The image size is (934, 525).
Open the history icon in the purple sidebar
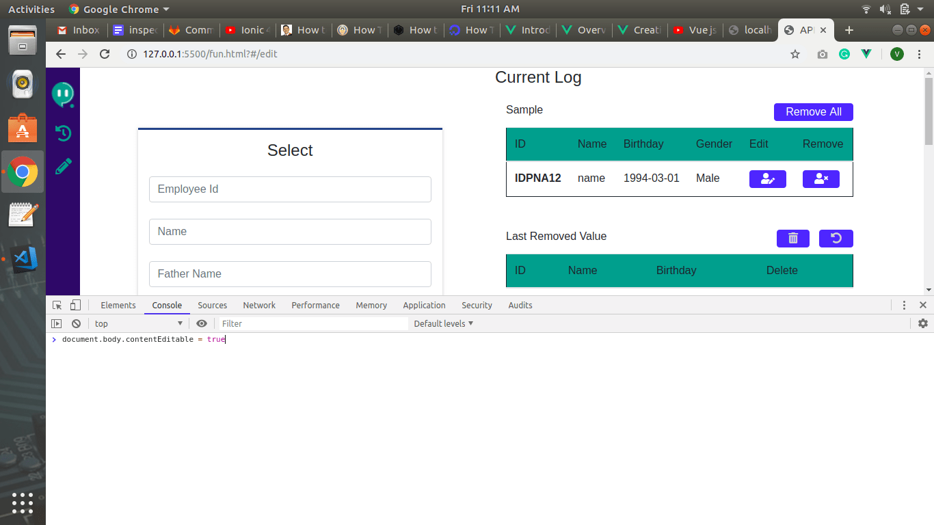click(x=63, y=133)
